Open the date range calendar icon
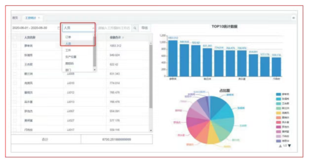311x166 pixels. (x=58, y=28)
